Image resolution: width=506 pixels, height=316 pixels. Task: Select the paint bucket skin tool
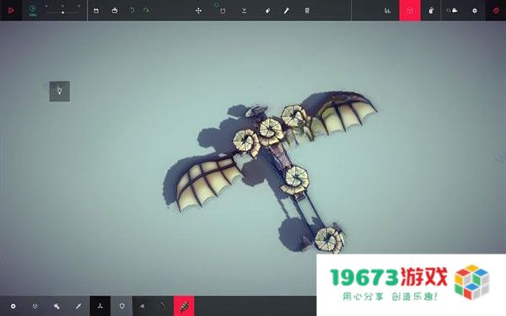[267, 11]
